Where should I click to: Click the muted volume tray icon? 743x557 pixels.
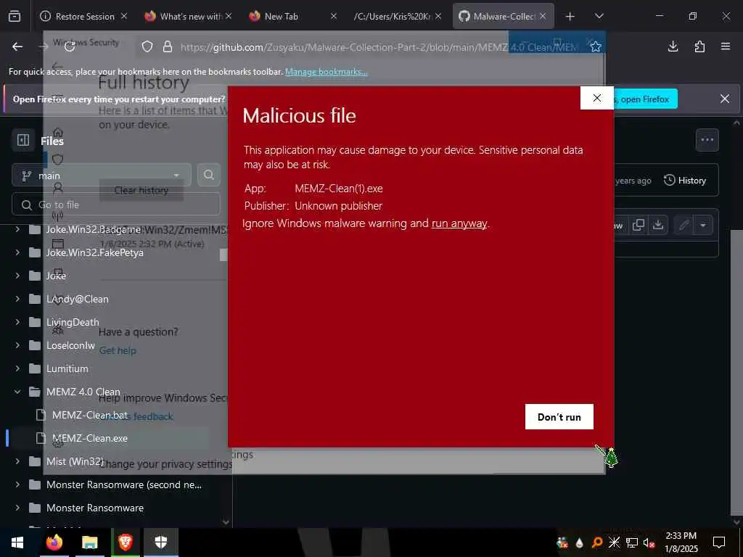point(649,542)
